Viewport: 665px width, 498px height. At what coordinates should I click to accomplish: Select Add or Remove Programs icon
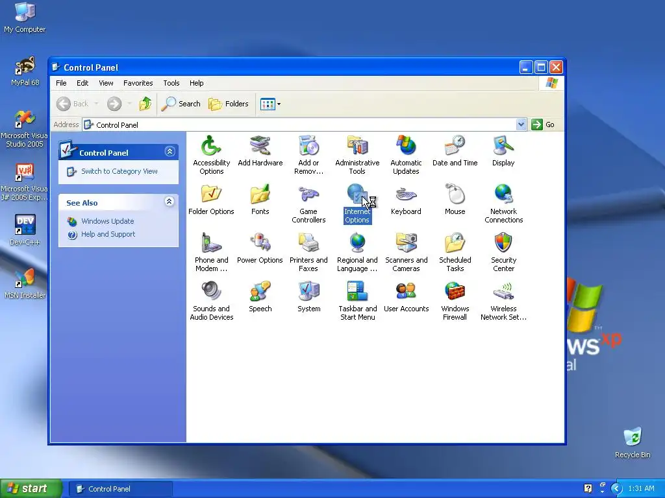308,146
